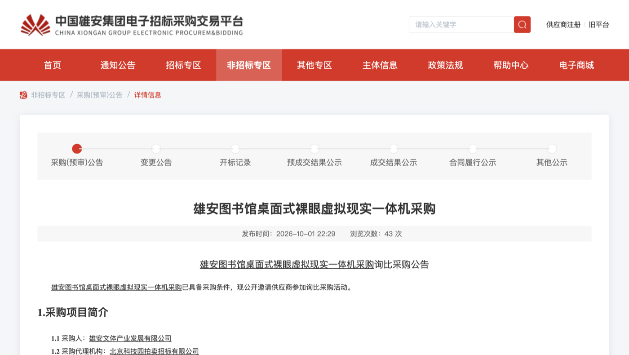
Task: Click the 浏览次数: 43 次 text
Action: pyautogui.click(x=376, y=234)
